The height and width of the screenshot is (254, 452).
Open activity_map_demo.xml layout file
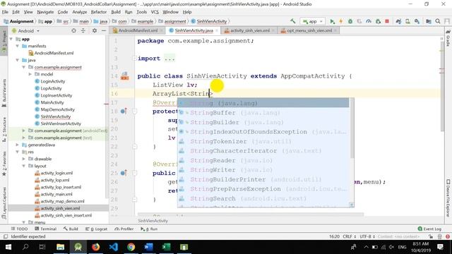59,201
